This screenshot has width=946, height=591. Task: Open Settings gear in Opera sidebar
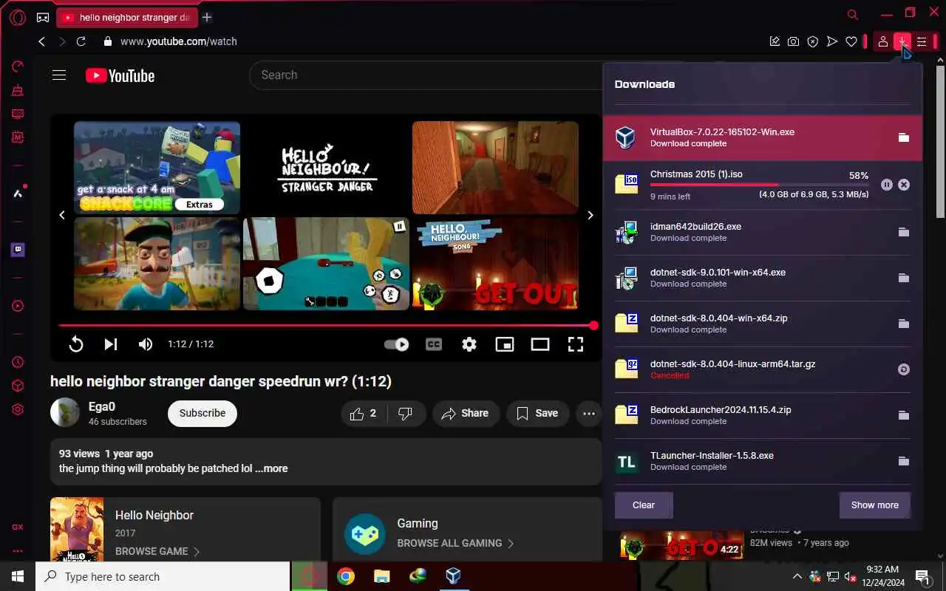(x=18, y=409)
